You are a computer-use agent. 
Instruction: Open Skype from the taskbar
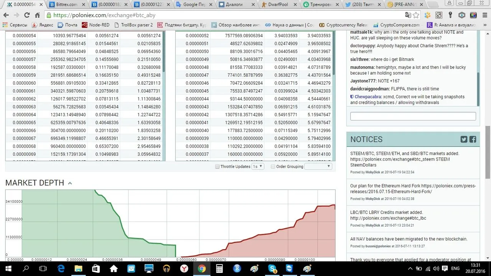click(x=273, y=269)
